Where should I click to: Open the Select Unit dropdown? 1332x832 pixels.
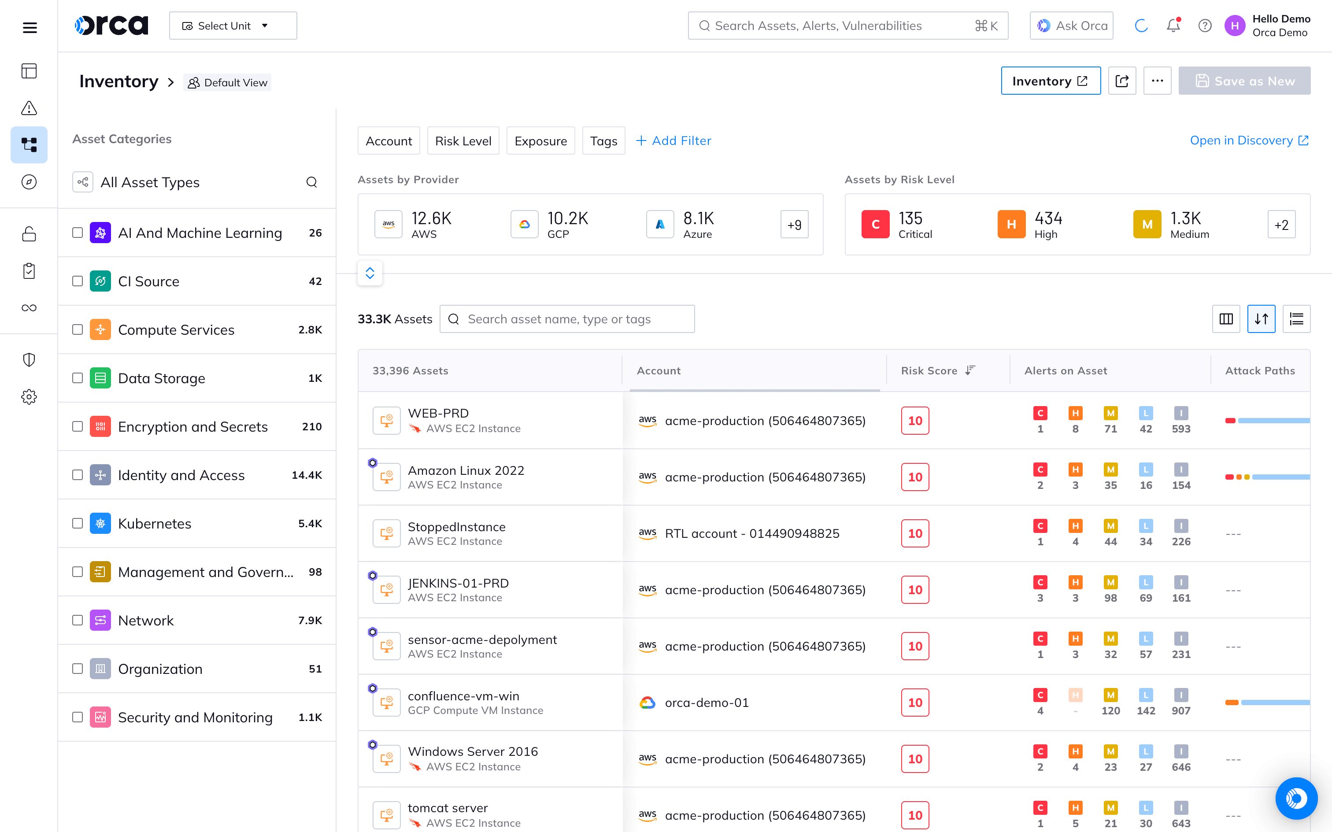tap(233, 25)
